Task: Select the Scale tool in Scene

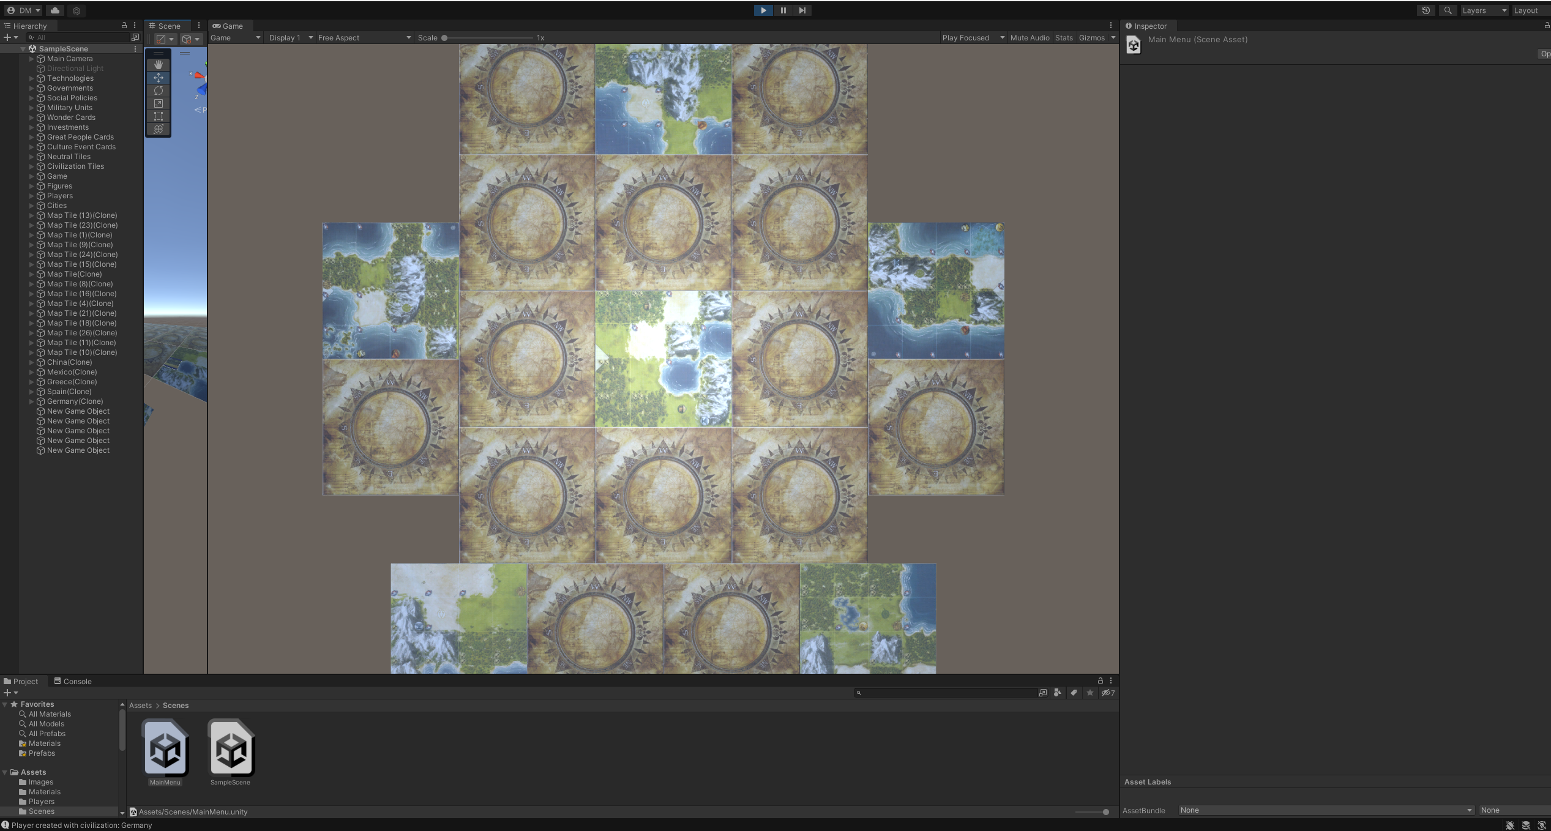Action: point(159,103)
